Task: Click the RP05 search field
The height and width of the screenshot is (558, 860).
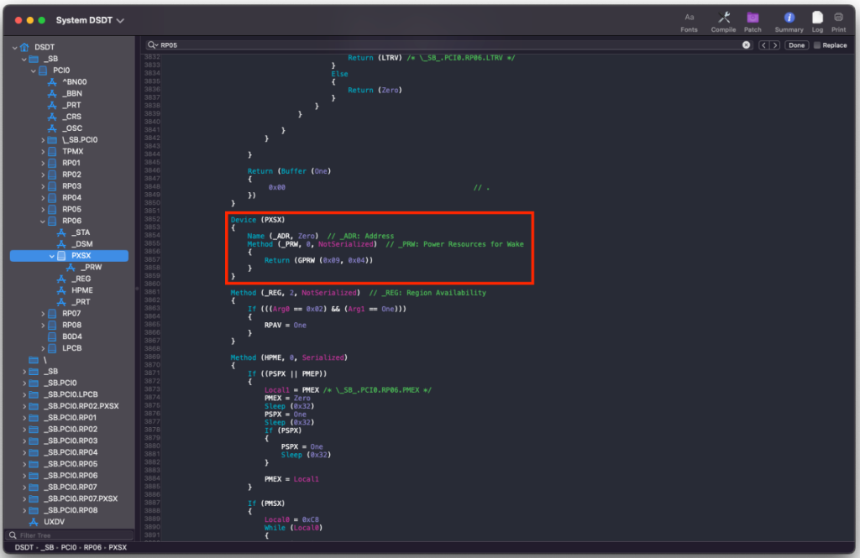Action: click(445, 45)
